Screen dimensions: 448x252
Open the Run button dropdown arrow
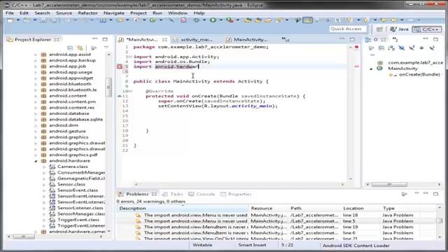coord(220,20)
